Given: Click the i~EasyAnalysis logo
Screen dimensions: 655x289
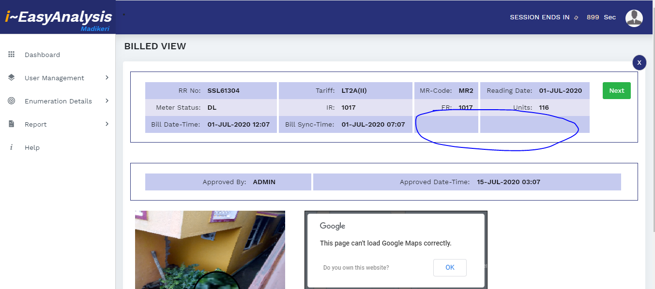Looking at the screenshot, I should tap(58, 17).
